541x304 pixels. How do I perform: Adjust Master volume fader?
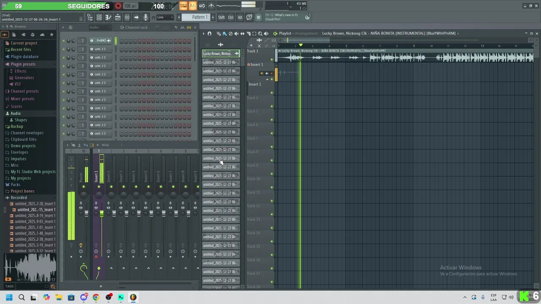(87, 214)
